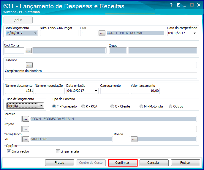The height and width of the screenshot is (170, 204).
Task: Open the help question mark icon
Action: [171, 5]
